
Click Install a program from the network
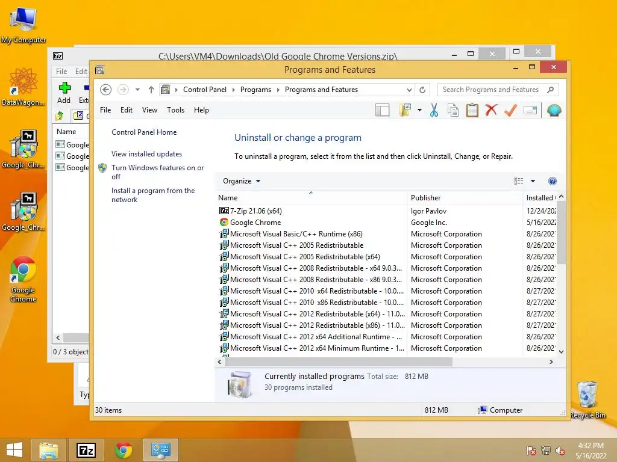click(x=152, y=195)
